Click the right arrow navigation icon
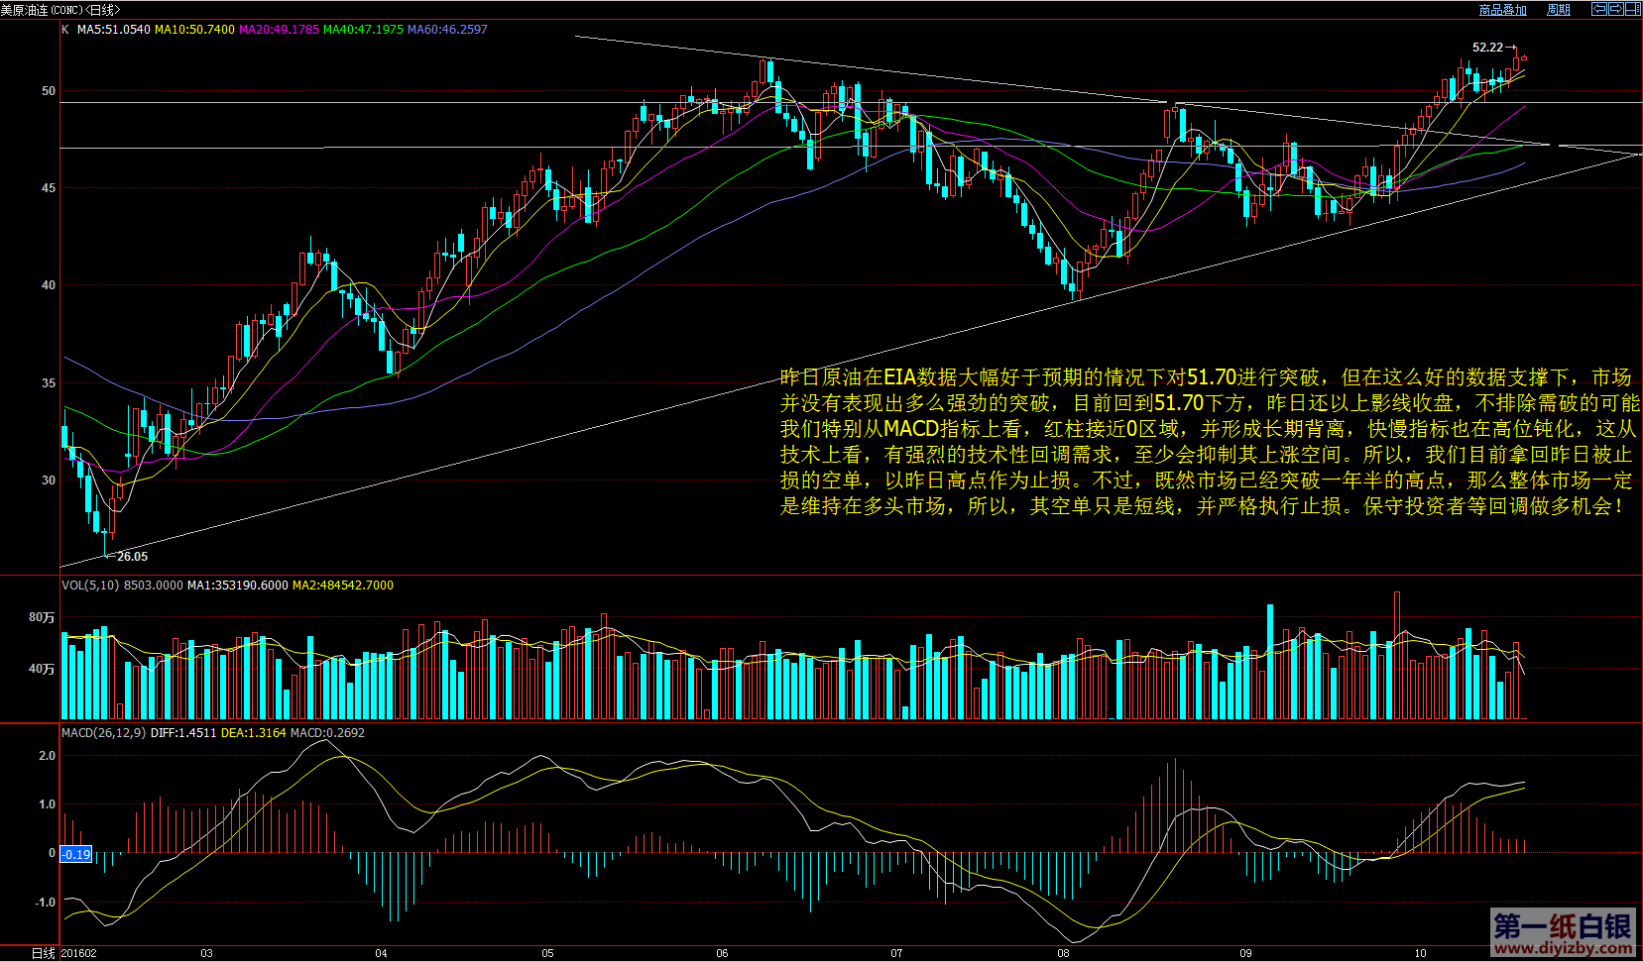Image resolution: width=1643 pixels, height=962 pixels. [1615, 9]
